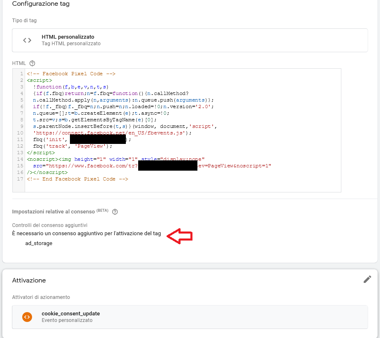The height and width of the screenshot is (338, 380).
Task: Click End Facebook Pixel Code comment line
Action: click(77, 179)
